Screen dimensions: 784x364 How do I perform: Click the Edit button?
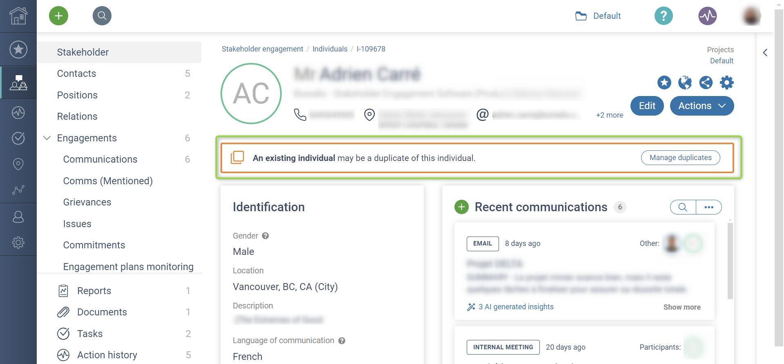tap(647, 106)
